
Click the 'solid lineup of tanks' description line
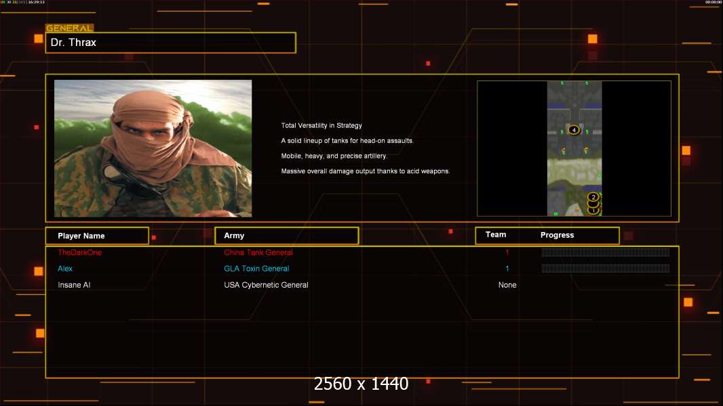(347, 141)
